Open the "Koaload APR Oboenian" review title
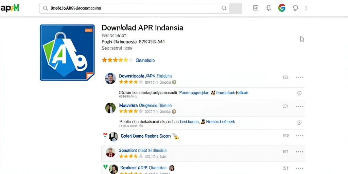This screenshot has height=174, width=348. (x=143, y=168)
